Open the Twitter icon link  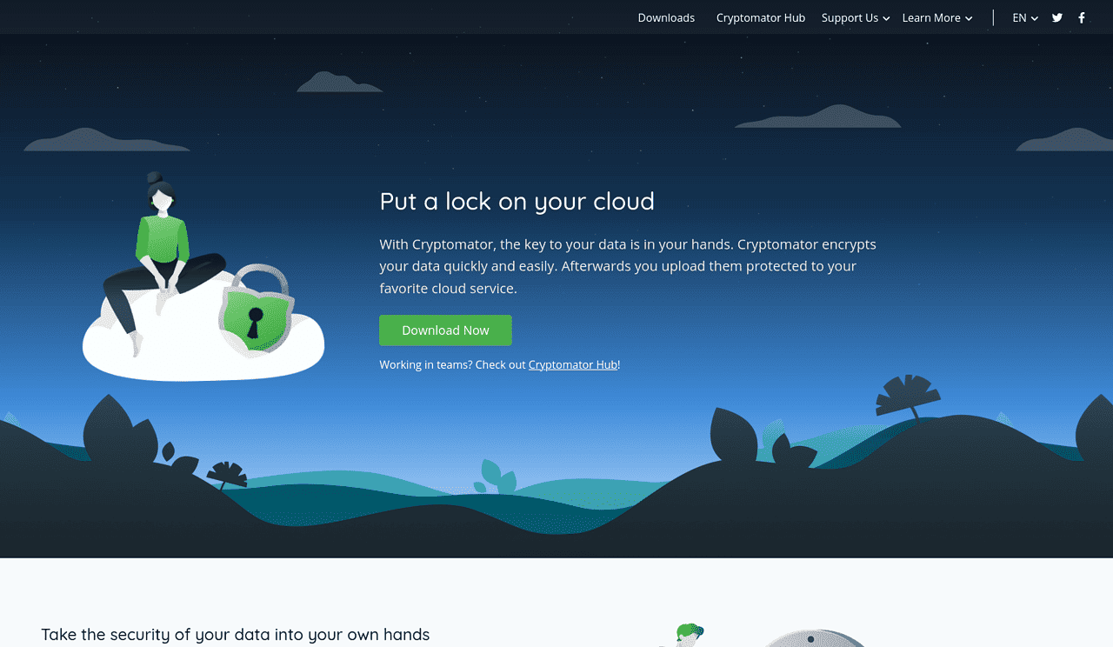point(1057,17)
